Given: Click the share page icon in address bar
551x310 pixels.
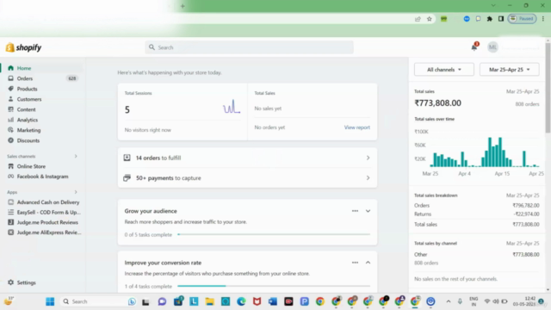Looking at the screenshot, I should 418,19.
